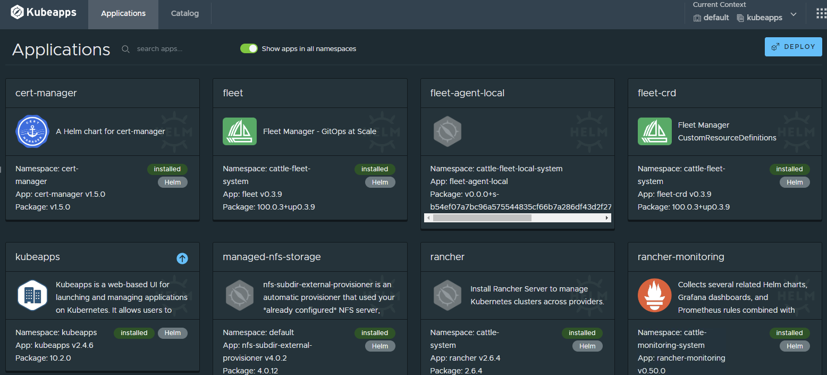Open the kubeapps application title

point(38,257)
